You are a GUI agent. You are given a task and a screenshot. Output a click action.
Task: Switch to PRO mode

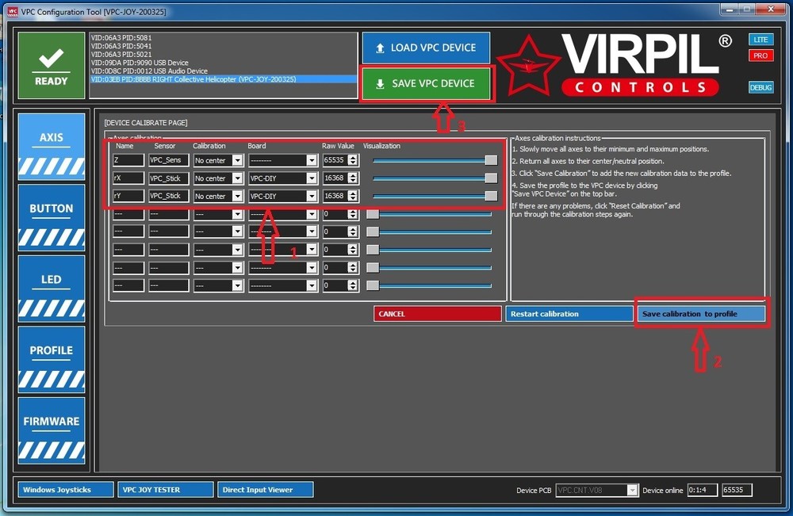pyautogui.click(x=760, y=55)
